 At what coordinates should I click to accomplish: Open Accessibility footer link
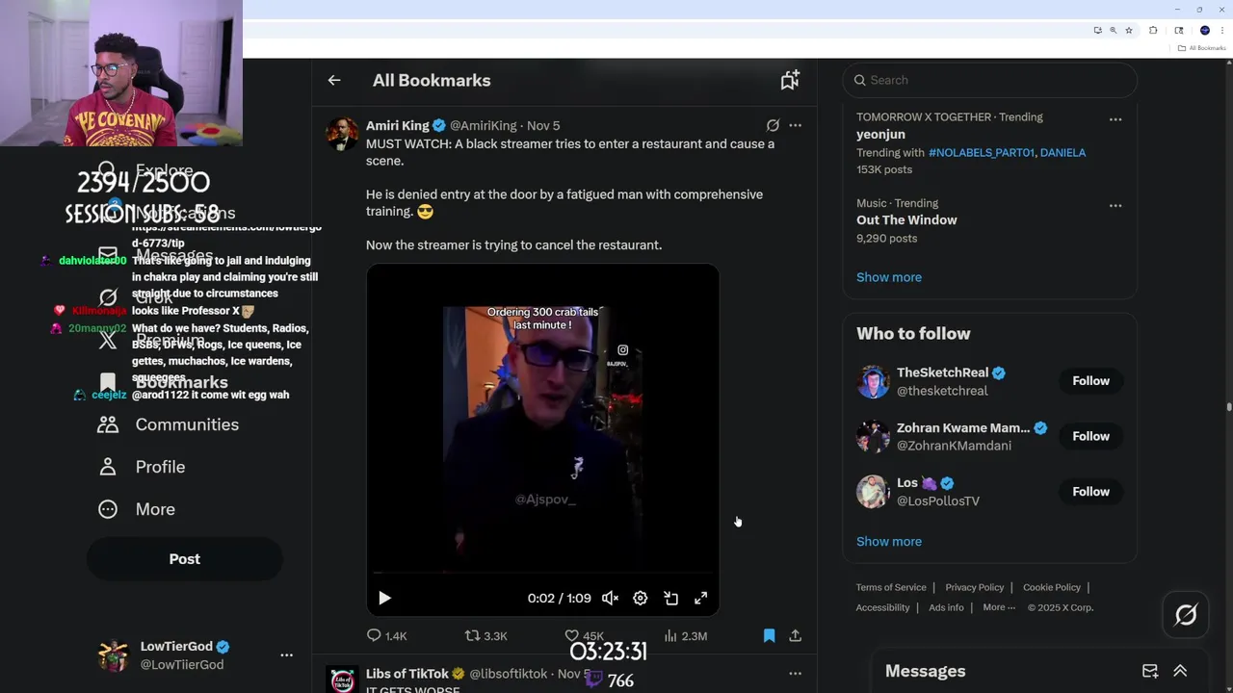coord(882,607)
